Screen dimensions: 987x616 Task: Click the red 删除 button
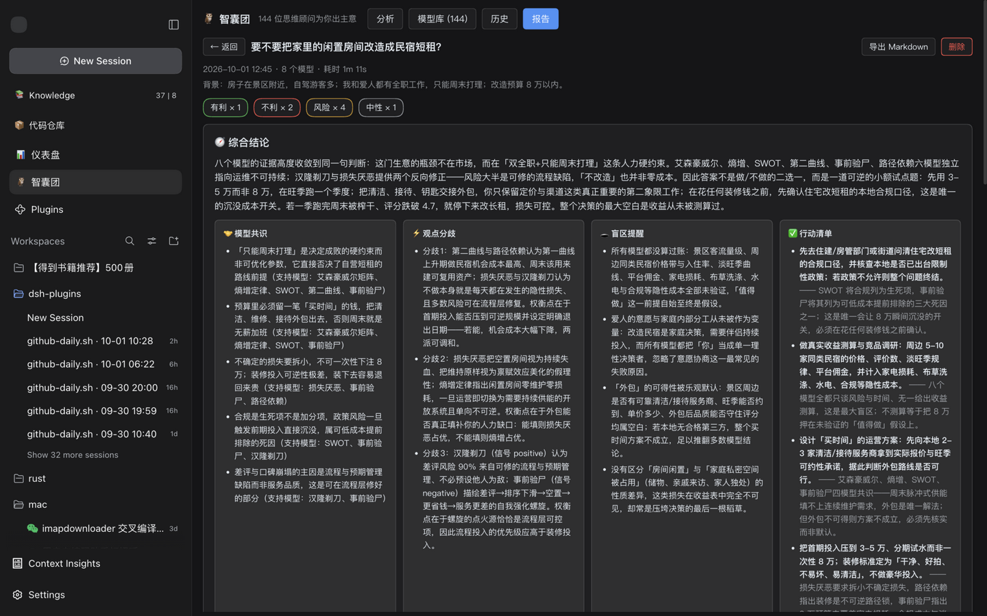click(957, 47)
